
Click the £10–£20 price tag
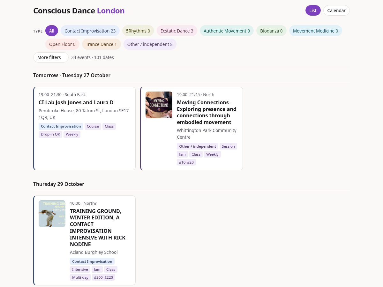pos(186,162)
